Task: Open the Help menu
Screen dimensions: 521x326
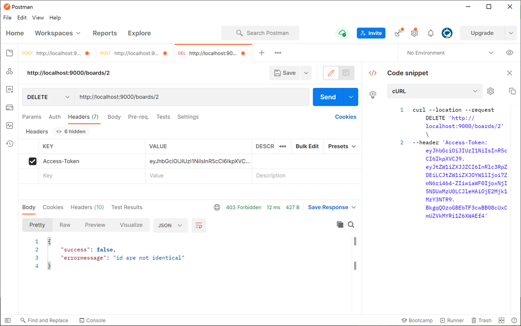Action: (55, 17)
